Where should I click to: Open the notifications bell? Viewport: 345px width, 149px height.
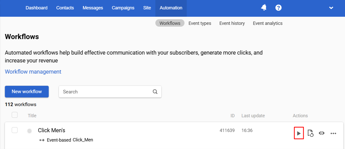264,8
